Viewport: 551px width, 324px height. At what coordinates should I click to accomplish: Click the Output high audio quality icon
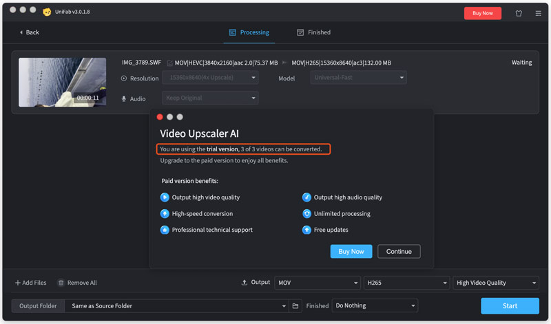(306, 197)
